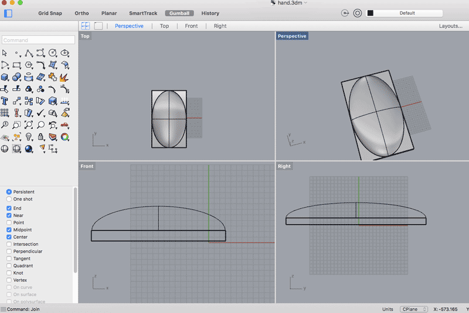Open the Right viewport title menu
Viewport: 469px width, 313px height.
(284, 166)
